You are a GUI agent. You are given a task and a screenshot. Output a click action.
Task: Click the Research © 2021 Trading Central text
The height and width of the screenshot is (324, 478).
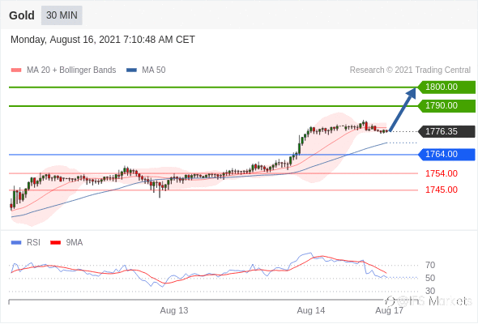coord(410,70)
